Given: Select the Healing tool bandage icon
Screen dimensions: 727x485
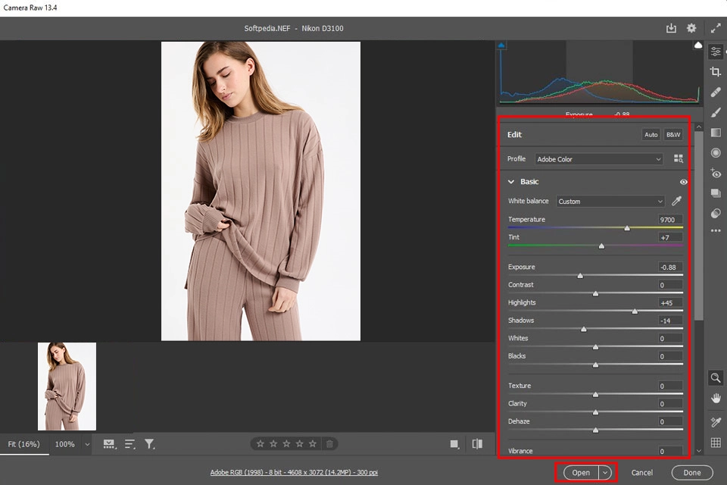Looking at the screenshot, I should (716, 92).
